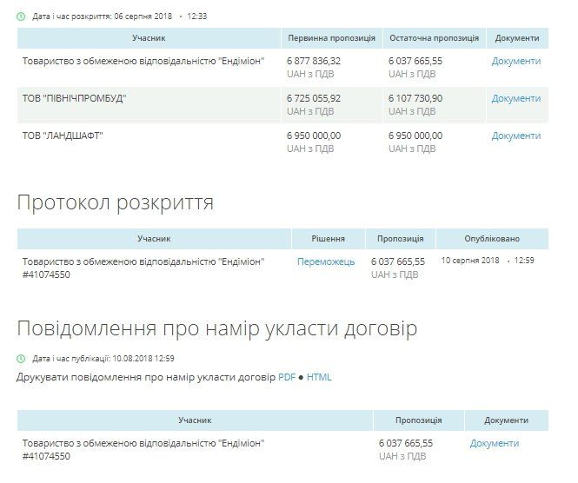Click the Переможець decision link

[x=326, y=261]
